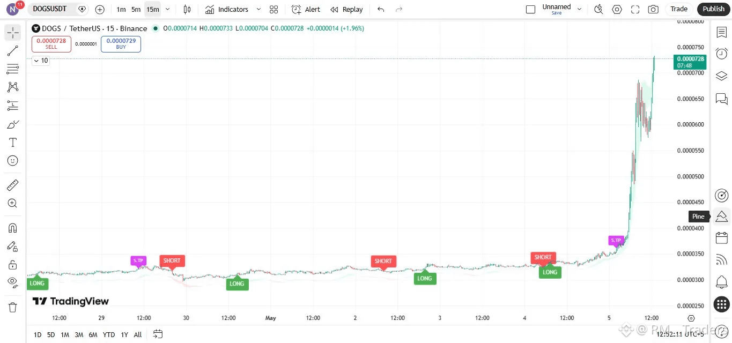
Task: Undo the last chart action
Action: click(x=381, y=9)
